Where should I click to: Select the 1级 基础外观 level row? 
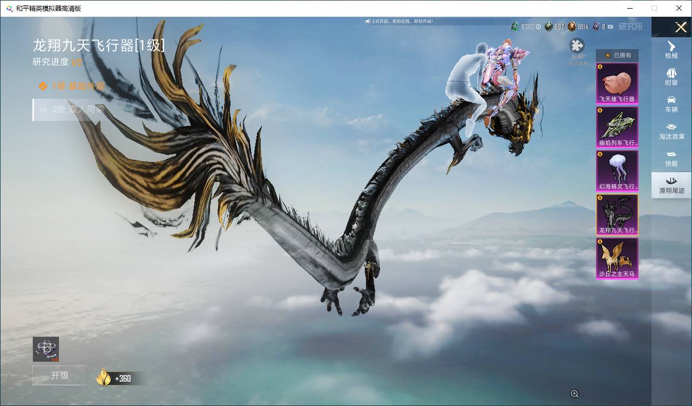(72, 86)
